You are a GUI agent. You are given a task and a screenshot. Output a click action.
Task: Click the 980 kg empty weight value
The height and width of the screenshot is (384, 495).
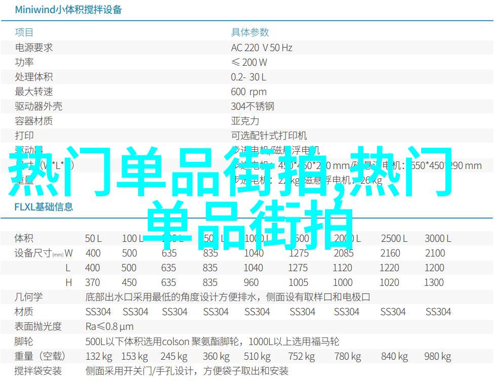pos(438,356)
